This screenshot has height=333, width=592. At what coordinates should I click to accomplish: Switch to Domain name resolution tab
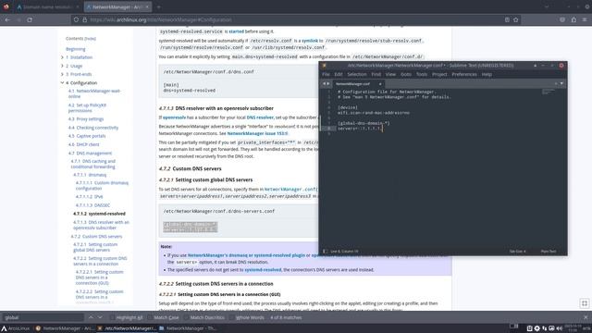point(47,6)
